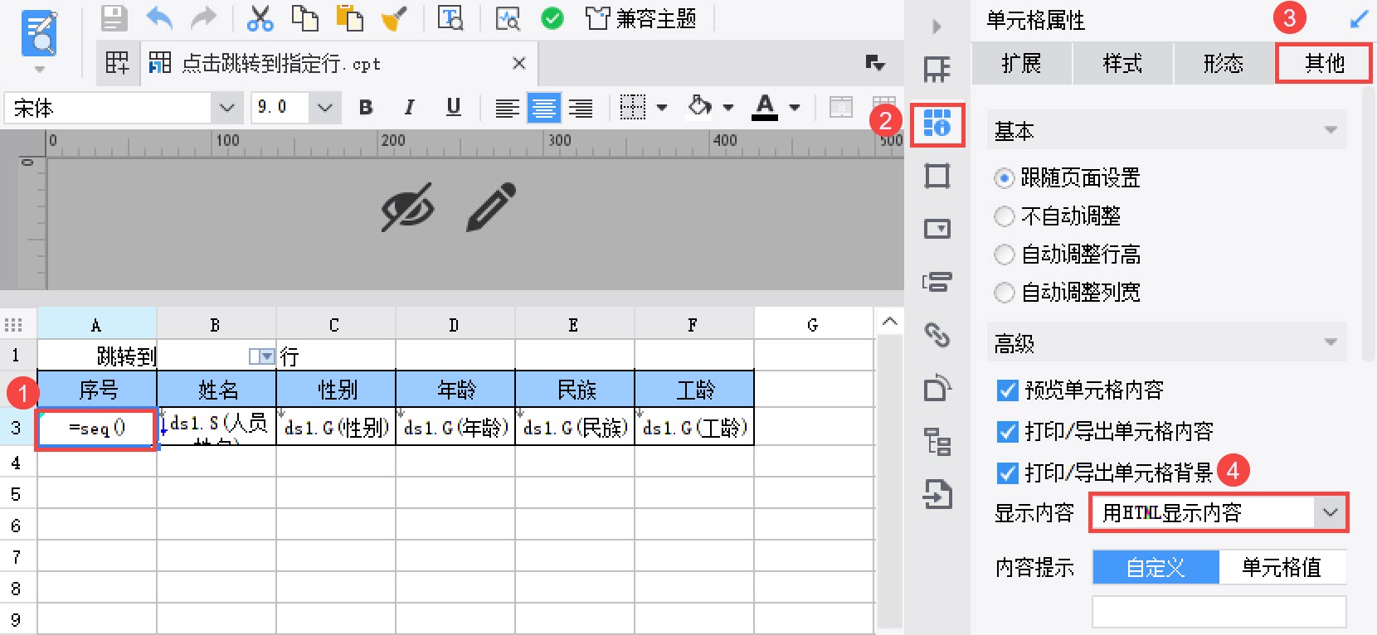Open the font color picker arrow

point(795,108)
